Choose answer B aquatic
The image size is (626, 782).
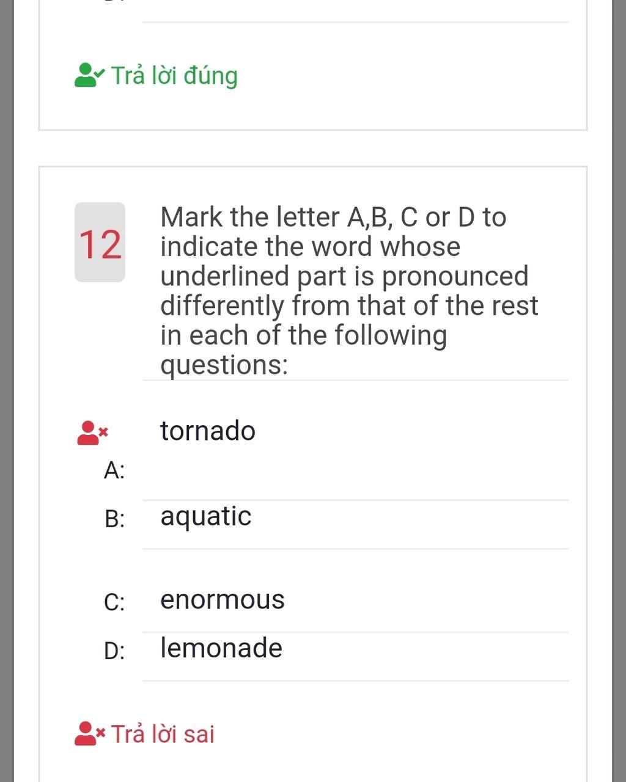click(355, 525)
